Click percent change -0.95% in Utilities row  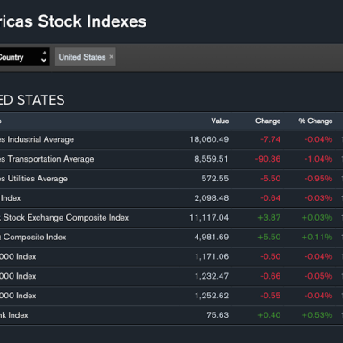point(318,179)
